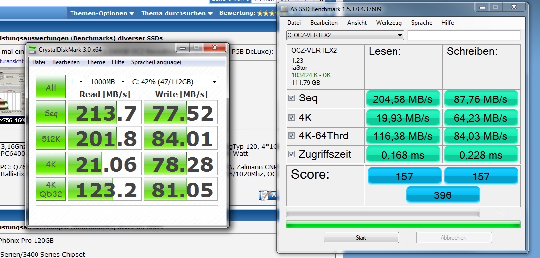The width and height of the screenshot is (540, 258).
Task: Click read access time 0,168 ms
Action: [403, 155]
